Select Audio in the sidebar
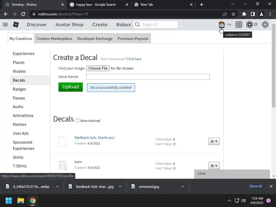 point(18,107)
